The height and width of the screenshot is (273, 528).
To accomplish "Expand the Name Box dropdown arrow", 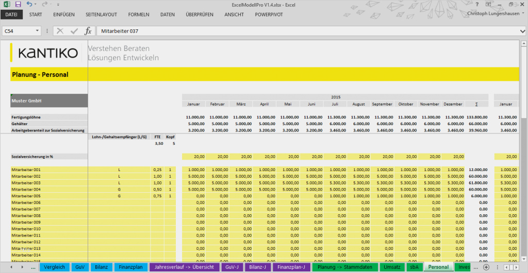I will coord(37,31).
